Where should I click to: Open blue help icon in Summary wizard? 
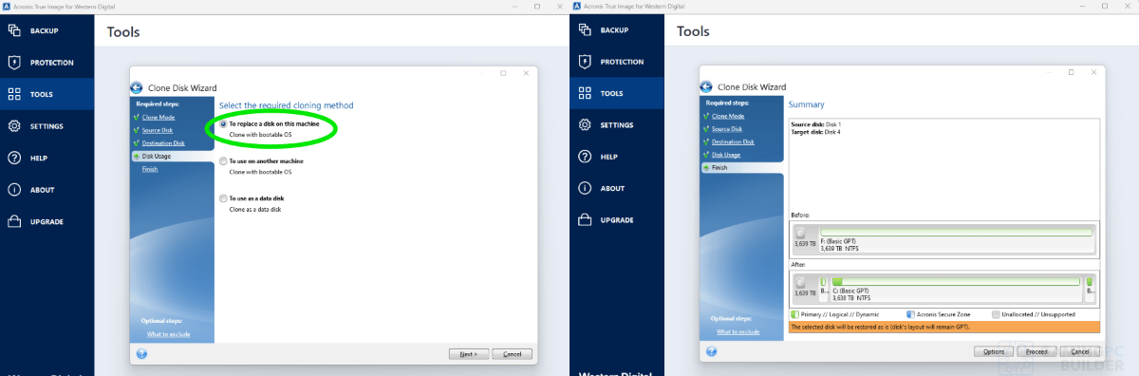pos(711,351)
